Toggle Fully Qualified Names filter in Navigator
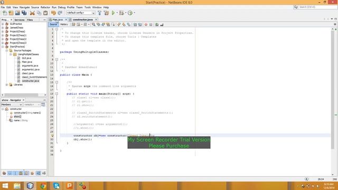The width and height of the screenshot is (338, 190). pyautogui.click(x=32, y=173)
